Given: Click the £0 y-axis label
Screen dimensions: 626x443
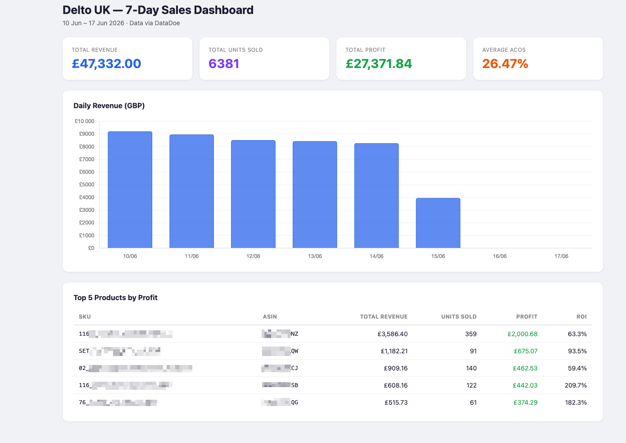Looking at the screenshot, I should (91, 248).
